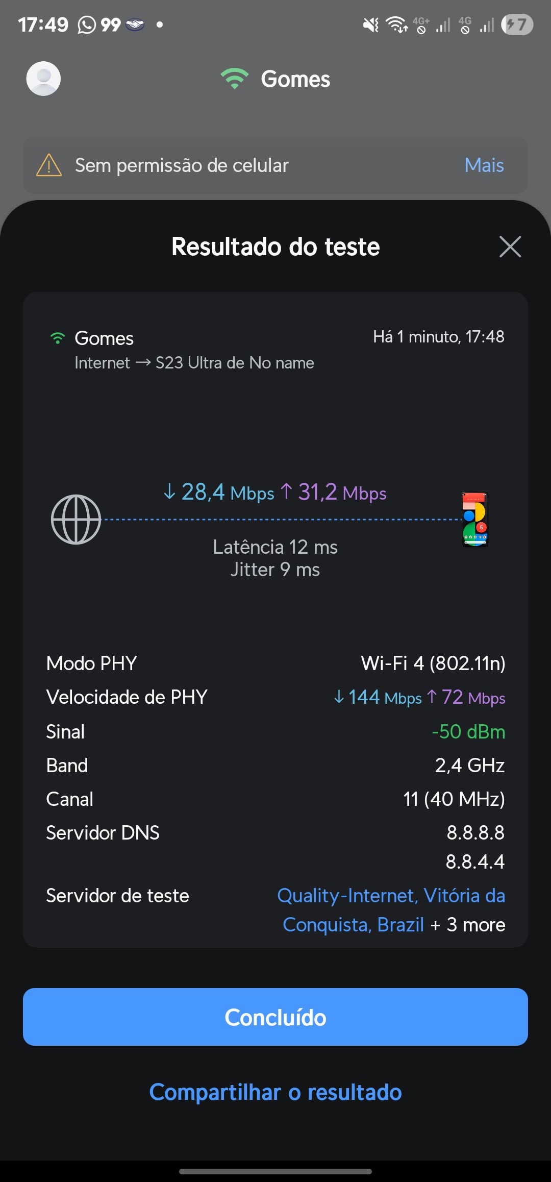Image resolution: width=551 pixels, height=1182 pixels.
Task: Tap the globe internet icon
Action: tap(76, 520)
